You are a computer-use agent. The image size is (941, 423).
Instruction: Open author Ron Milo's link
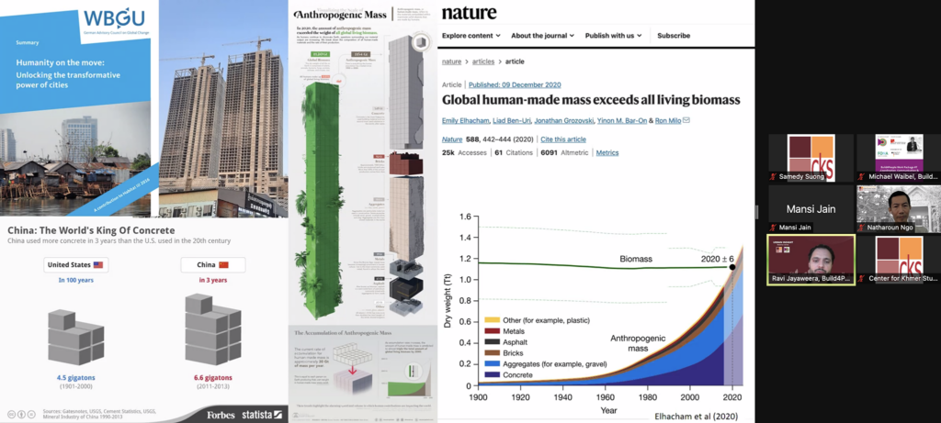point(667,120)
